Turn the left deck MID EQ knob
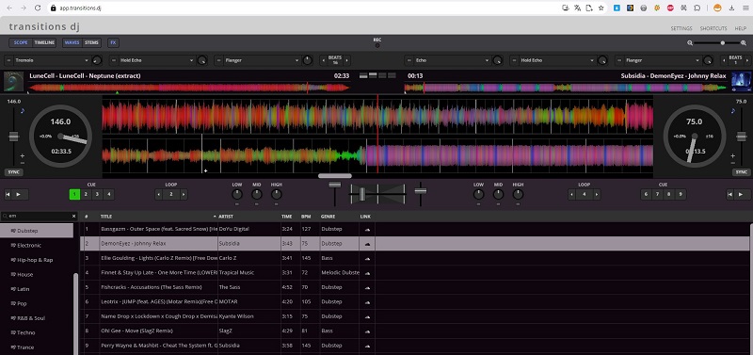The height and width of the screenshot is (355, 753). point(257,195)
